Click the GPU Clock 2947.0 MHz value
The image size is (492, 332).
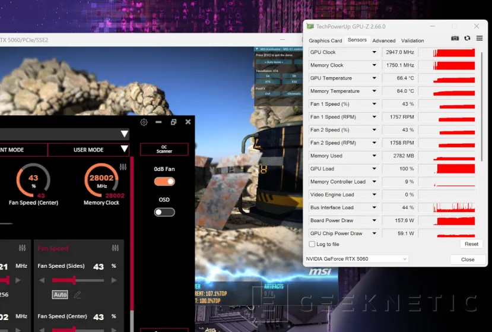pyautogui.click(x=399, y=52)
